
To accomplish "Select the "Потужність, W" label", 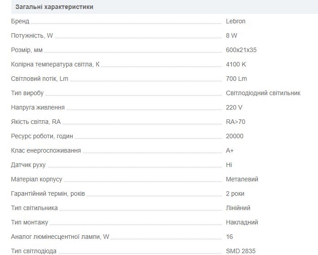I will pyautogui.click(x=32, y=35).
